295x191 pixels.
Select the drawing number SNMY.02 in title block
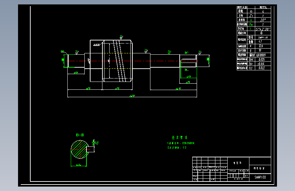click(x=260, y=177)
